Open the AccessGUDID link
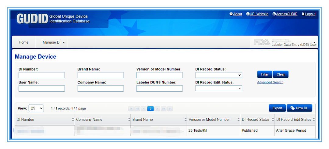The width and height of the screenshot is (329, 149). tap(285, 14)
